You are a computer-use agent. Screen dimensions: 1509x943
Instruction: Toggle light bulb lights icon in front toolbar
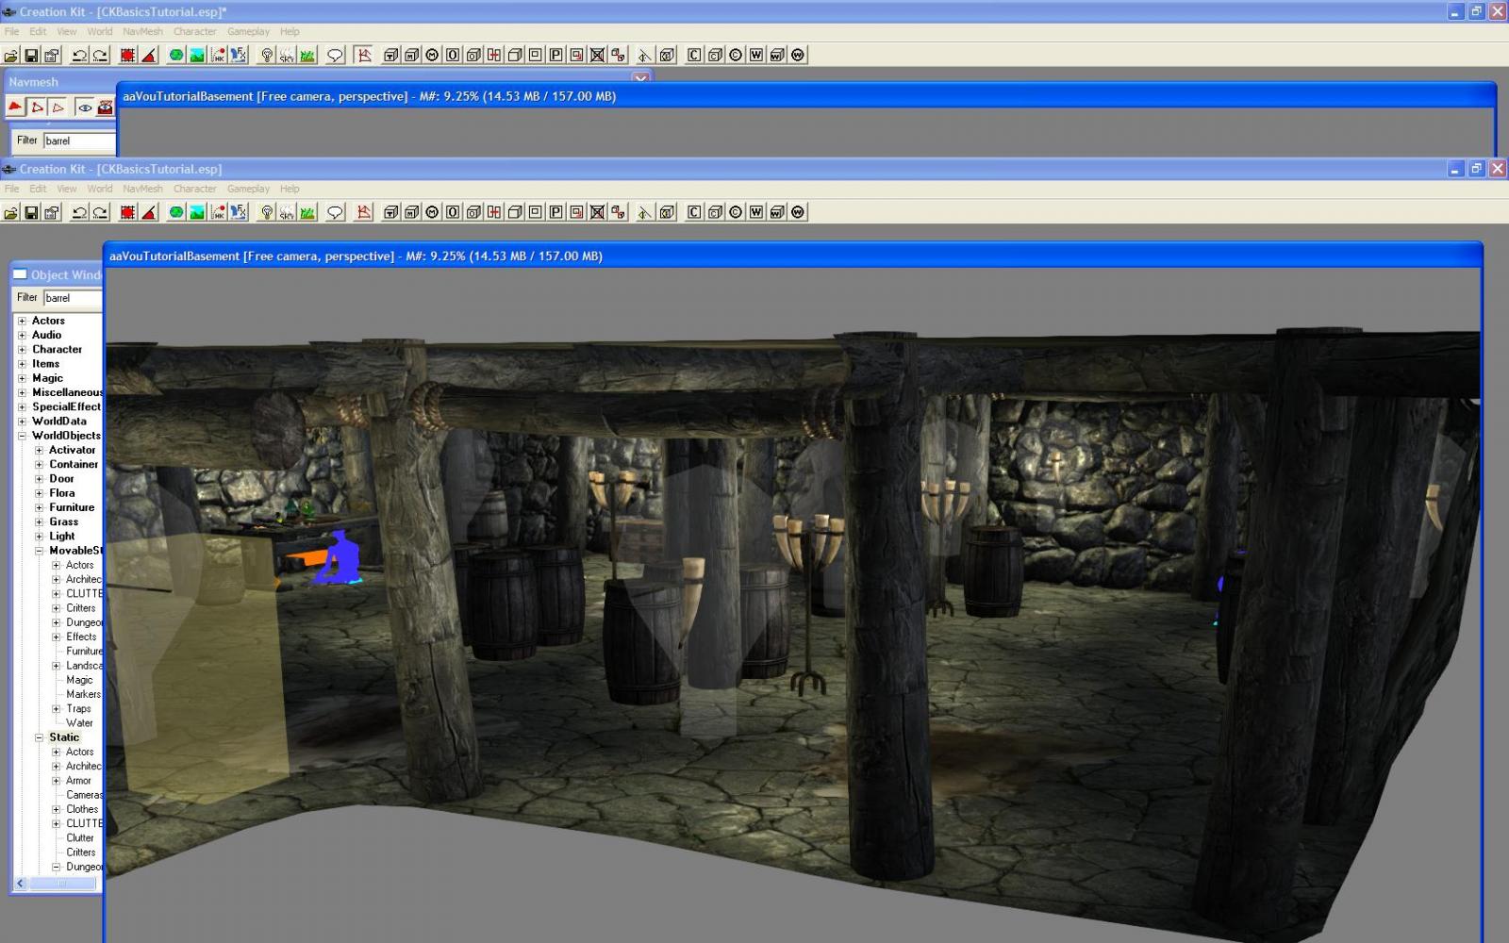pos(267,213)
